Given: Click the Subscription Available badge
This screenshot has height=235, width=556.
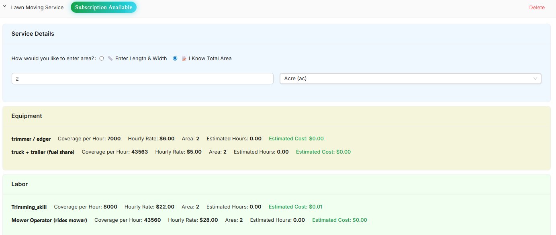Looking at the screenshot, I should click(104, 7).
